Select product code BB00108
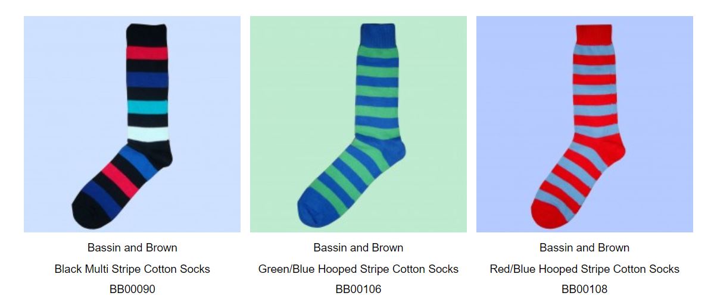Viewport: 711px width, 299px height. pos(585,289)
